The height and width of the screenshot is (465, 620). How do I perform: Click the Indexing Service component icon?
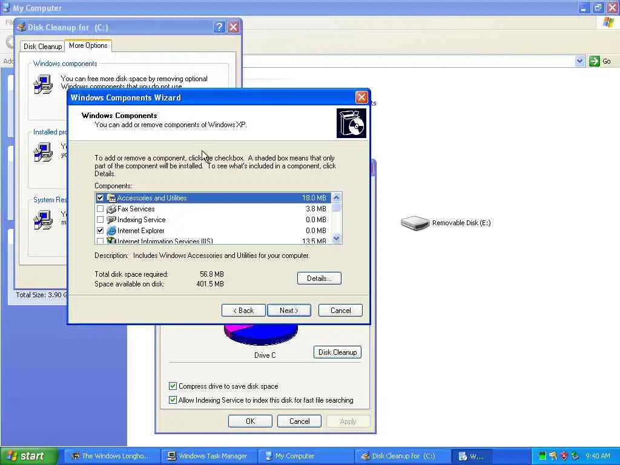[111, 219]
